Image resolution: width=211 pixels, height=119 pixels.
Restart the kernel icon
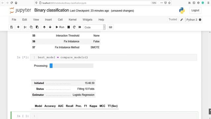[x=74, y=27]
